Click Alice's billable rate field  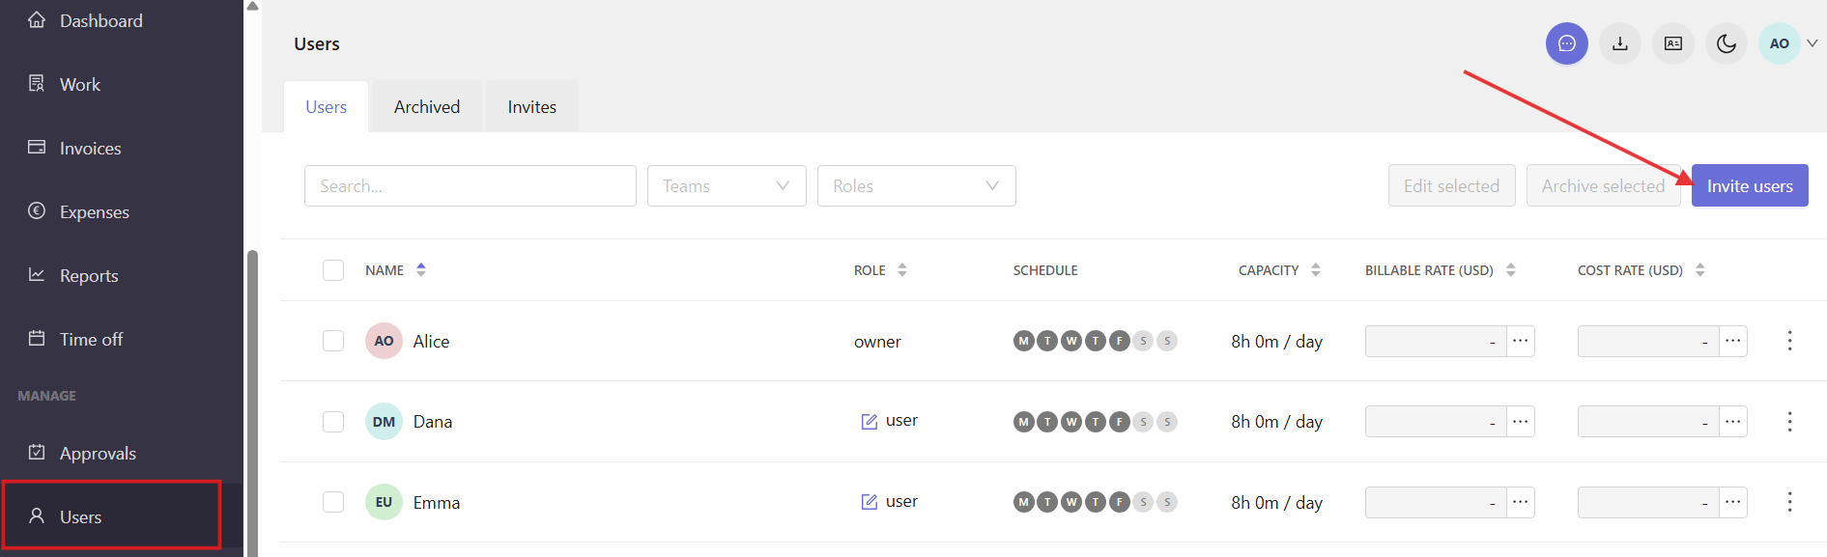(1436, 341)
